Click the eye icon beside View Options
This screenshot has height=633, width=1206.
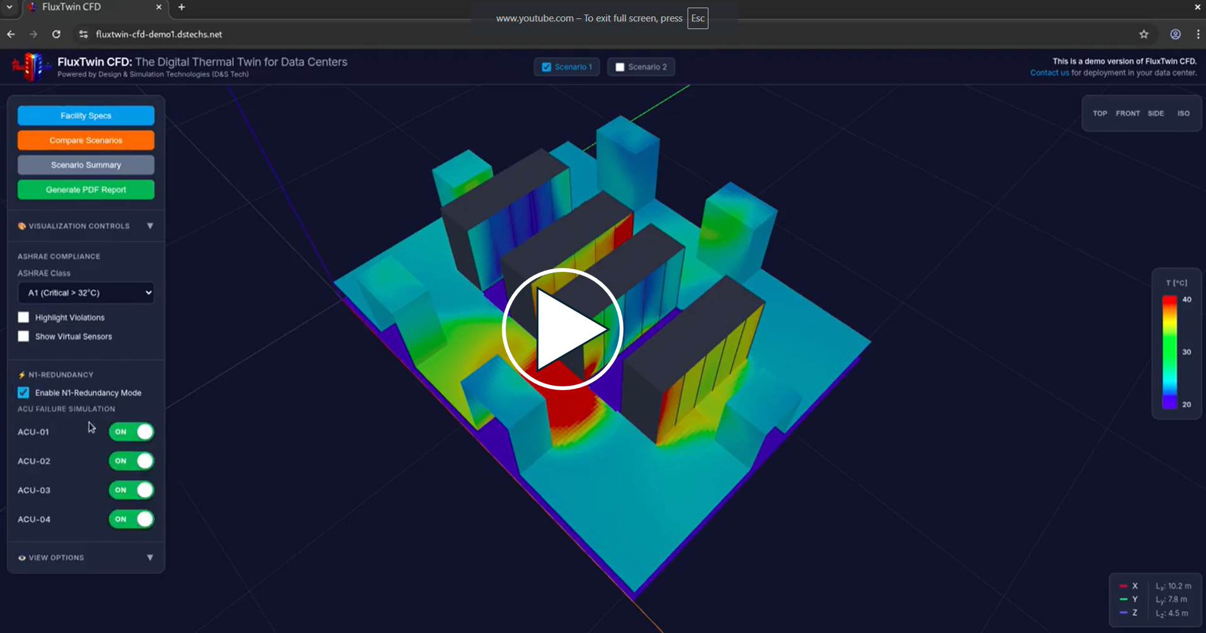click(x=22, y=557)
